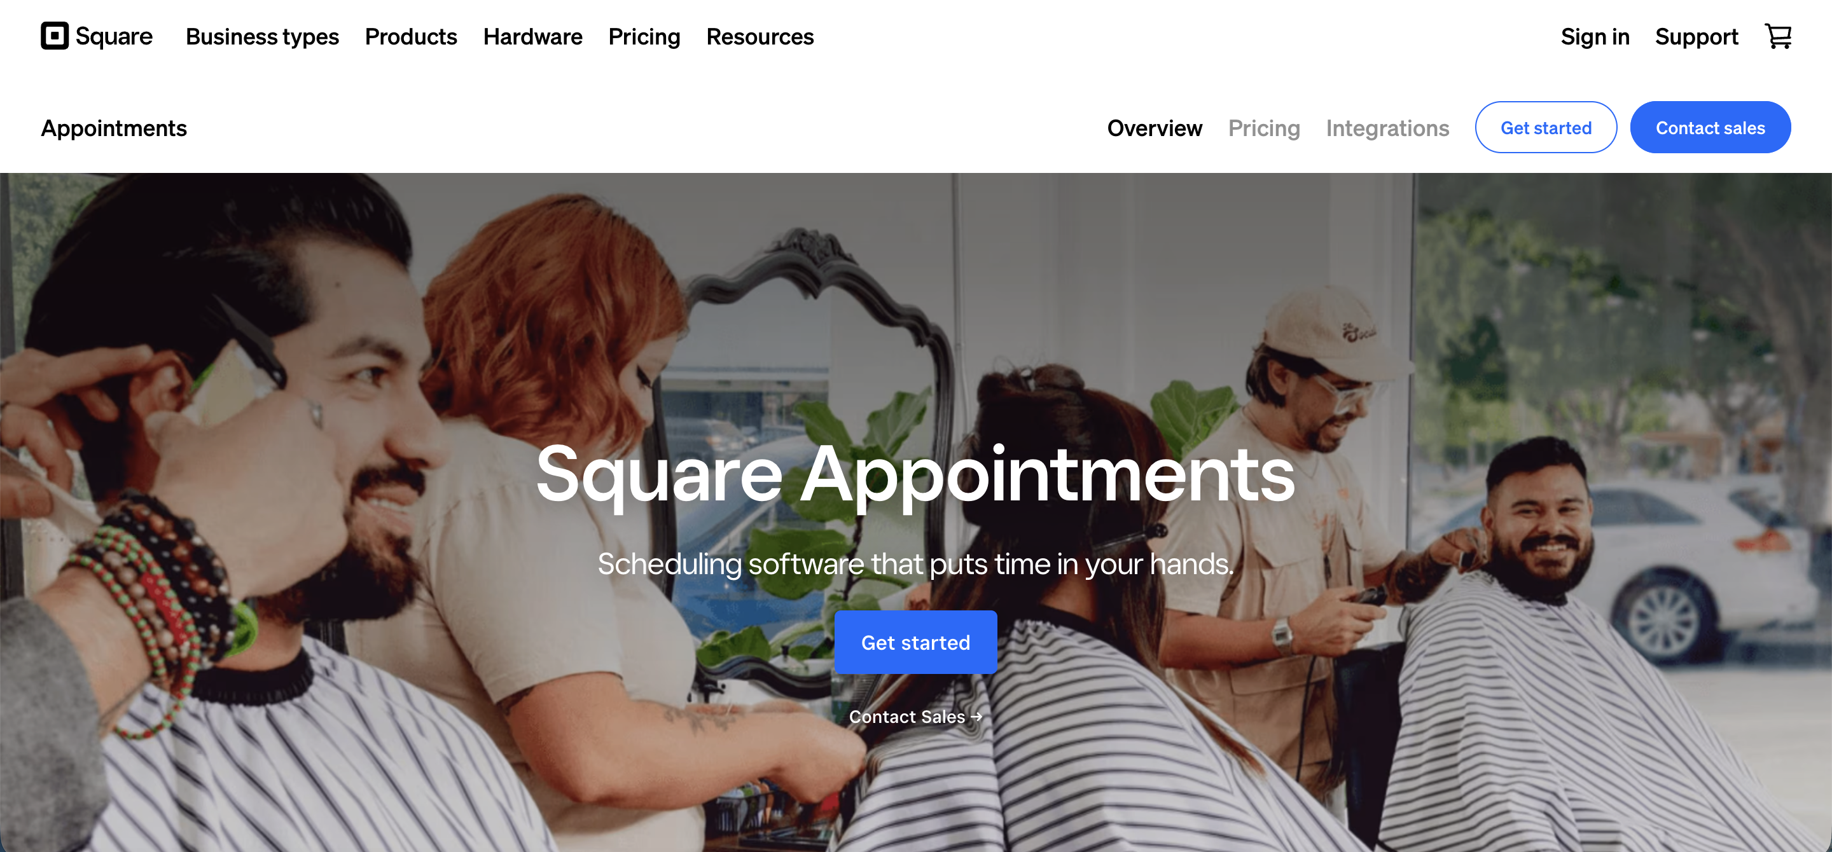Go to Pricing in top navigation
Screen dimensions: 1832x852
pyautogui.click(x=644, y=36)
